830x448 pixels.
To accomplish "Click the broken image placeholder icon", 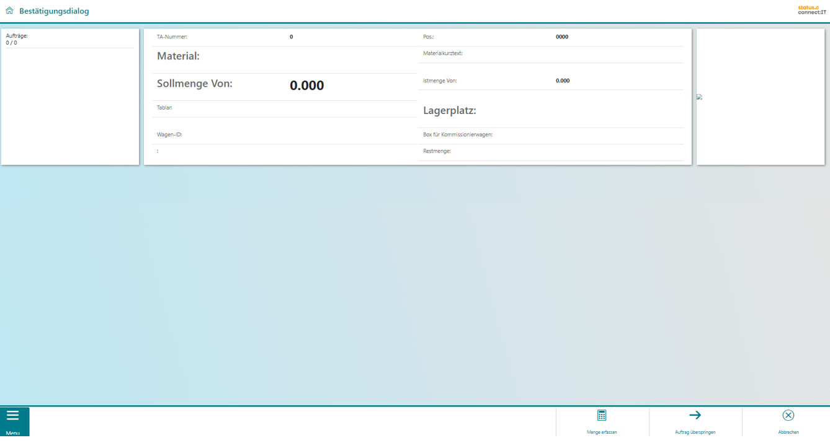I will point(700,97).
